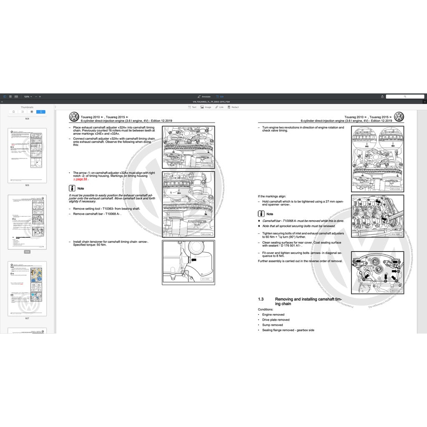Switch to Edit mode
This screenshot has height=427, width=427.
coord(220,96)
